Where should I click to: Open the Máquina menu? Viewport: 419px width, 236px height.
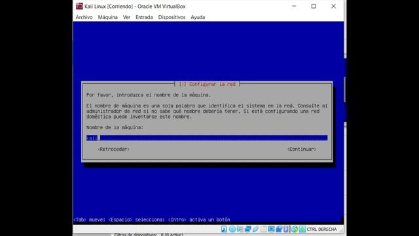107,17
